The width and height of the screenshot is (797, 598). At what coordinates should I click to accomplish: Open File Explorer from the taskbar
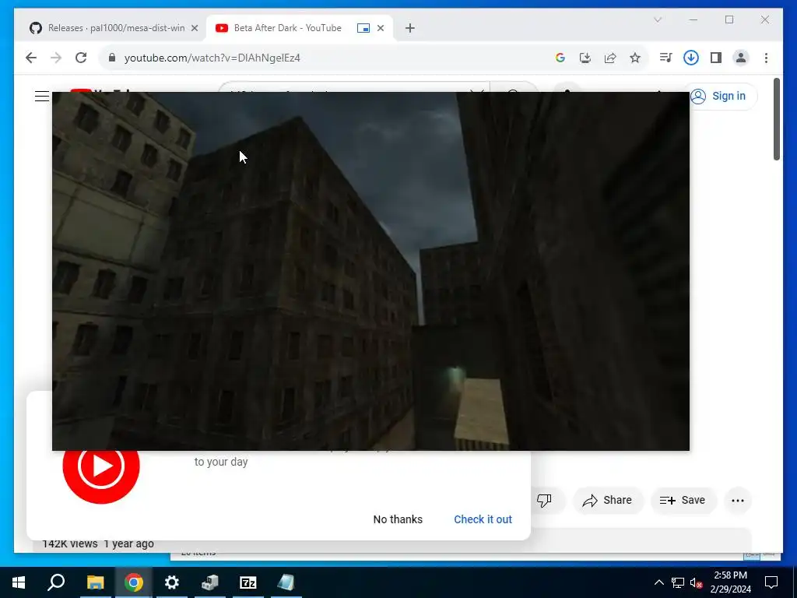[95, 582]
